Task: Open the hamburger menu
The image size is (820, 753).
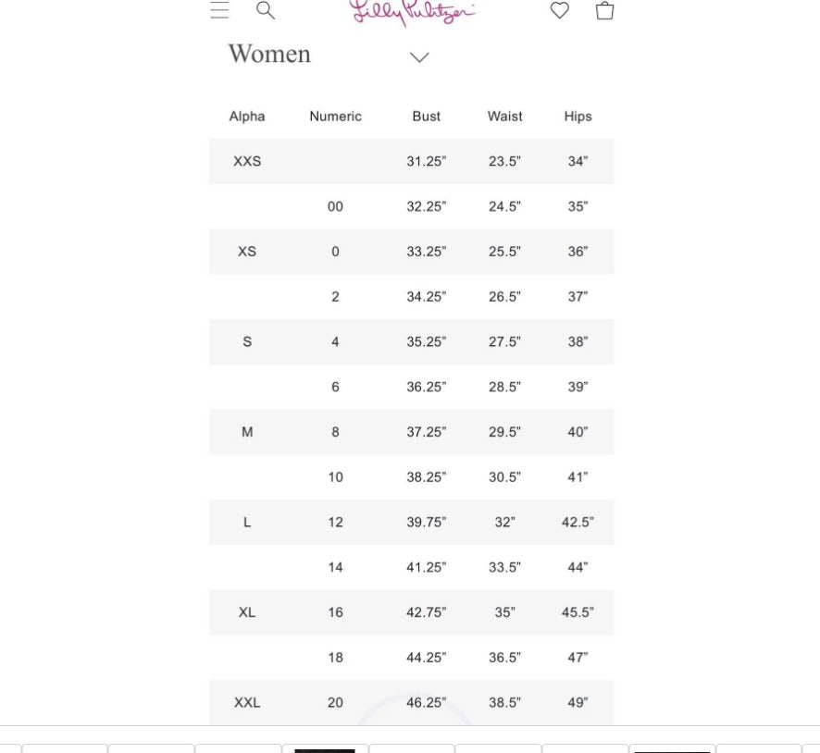Action: tap(219, 10)
